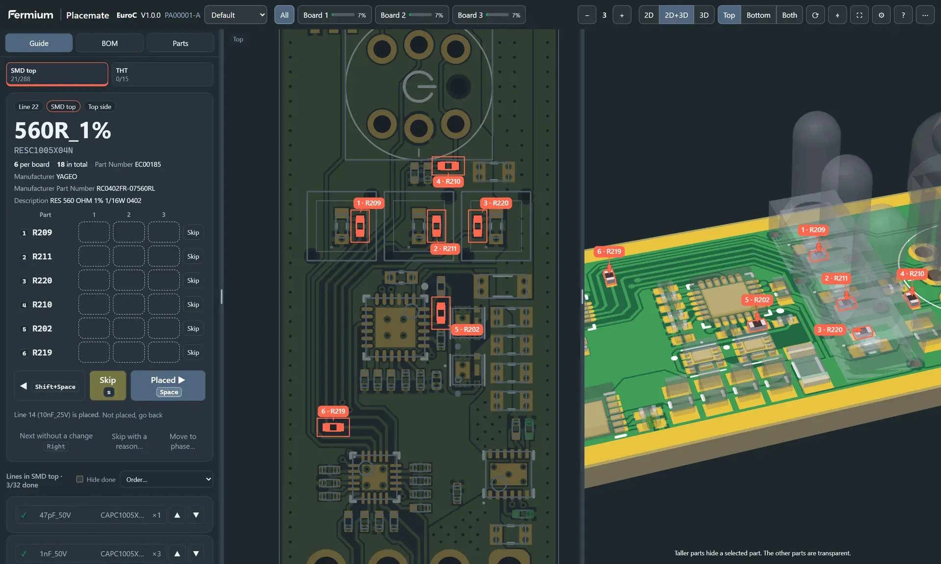The height and width of the screenshot is (564, 941).
Task: Toggle fullscreen mode icon
Action: pos(859,15)
